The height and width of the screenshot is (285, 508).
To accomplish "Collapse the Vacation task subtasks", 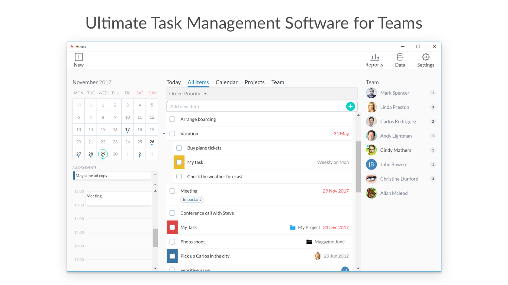I will pos(164,134).
